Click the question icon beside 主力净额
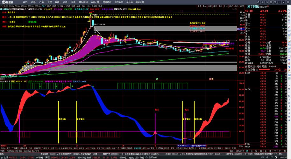The height and width of the screenshot is (159, 291). 257,70
